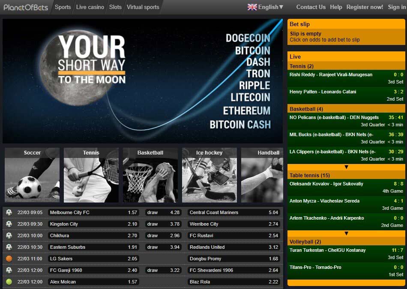Open live Basketball (4) category

point(346,109)
